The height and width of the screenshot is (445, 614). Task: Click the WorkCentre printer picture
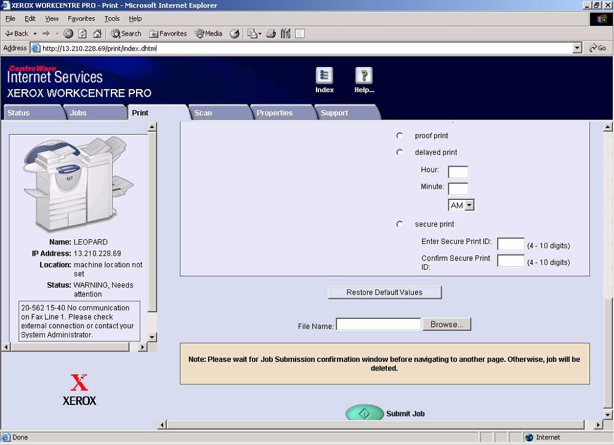(78, 184)
